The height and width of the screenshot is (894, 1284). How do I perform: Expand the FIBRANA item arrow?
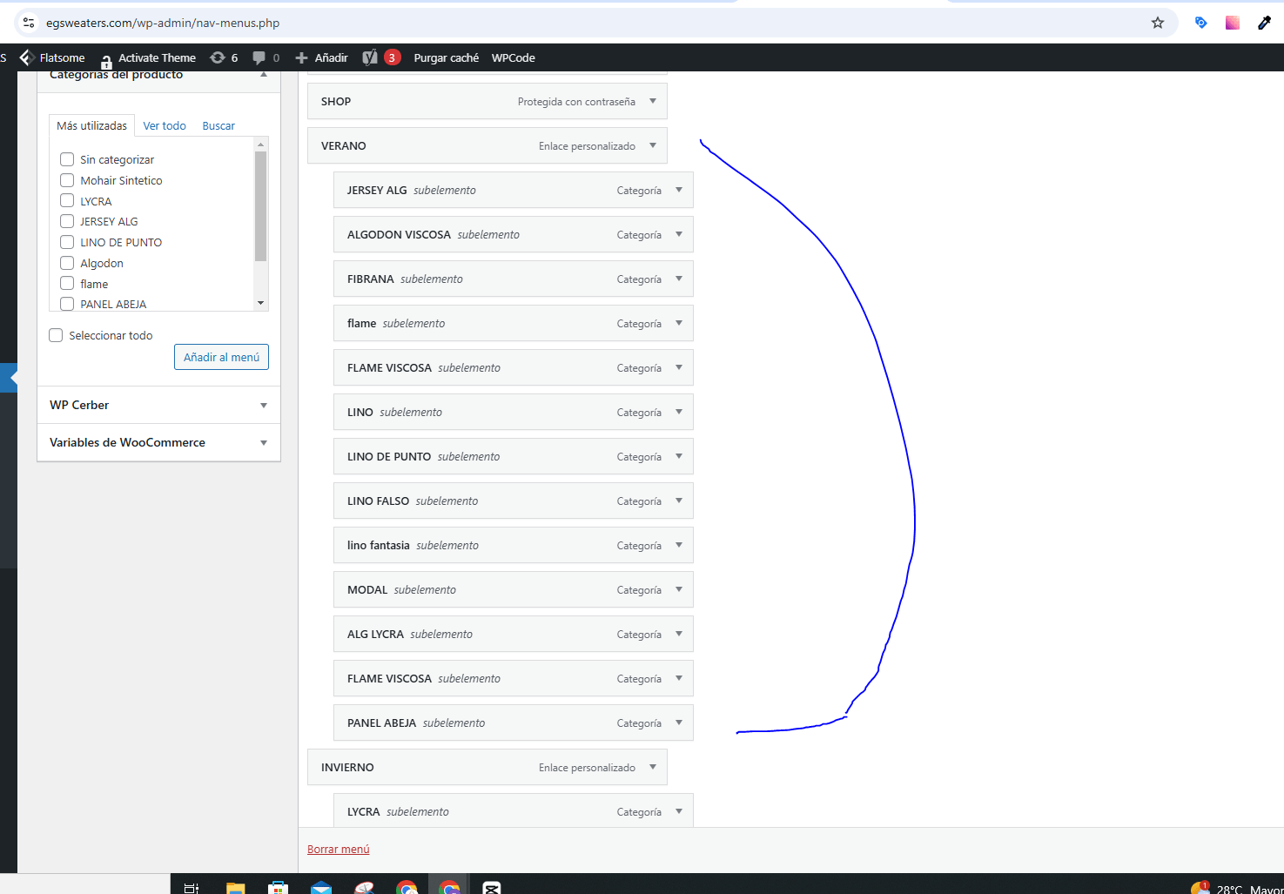679,279
